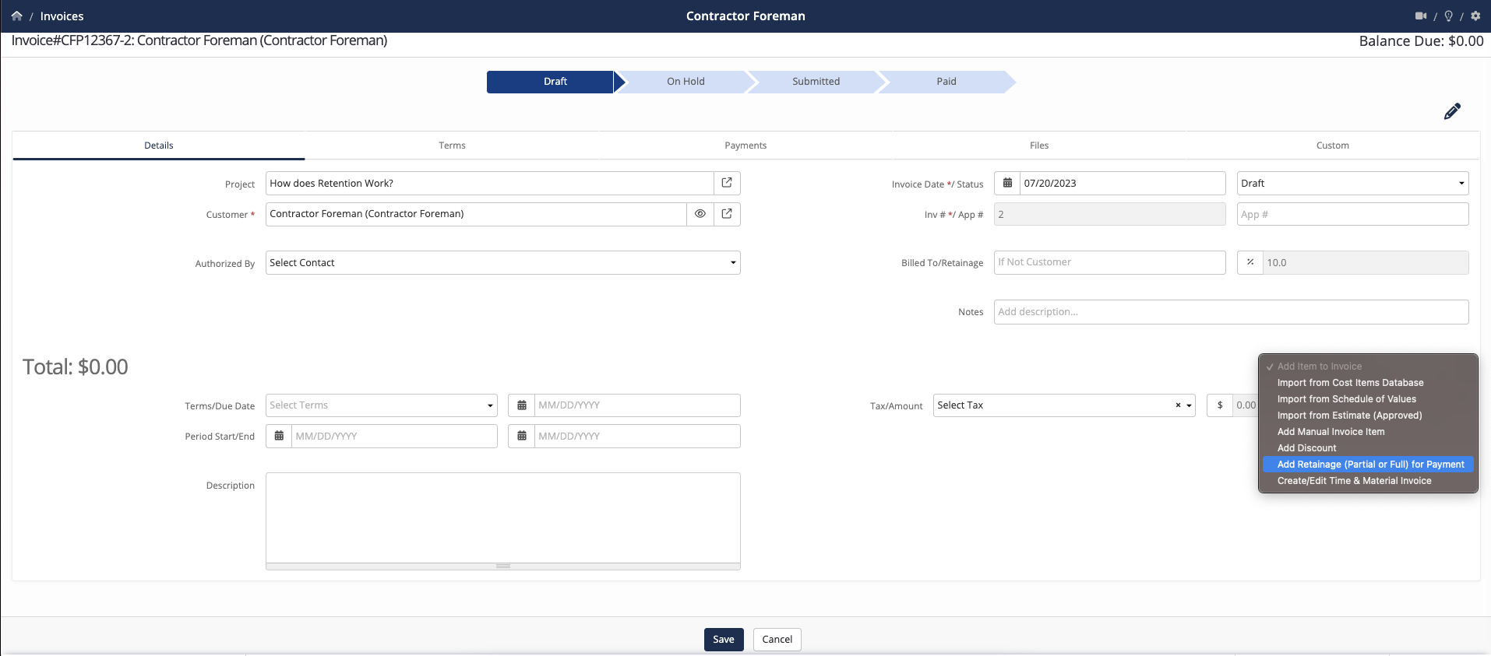
Task: Switch to the Details tab
Action: pyautogui.click(x=159, y=146)
